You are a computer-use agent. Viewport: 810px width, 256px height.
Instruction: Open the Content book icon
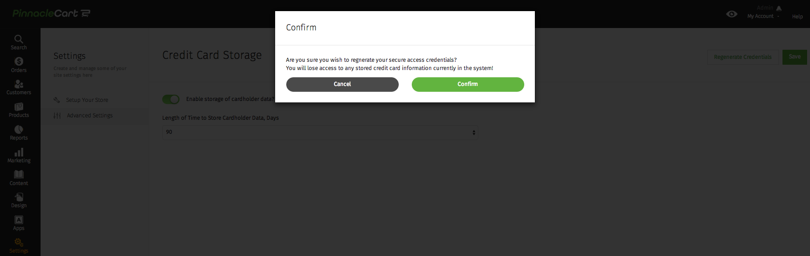pyautogui.click(x=19, y=174)
